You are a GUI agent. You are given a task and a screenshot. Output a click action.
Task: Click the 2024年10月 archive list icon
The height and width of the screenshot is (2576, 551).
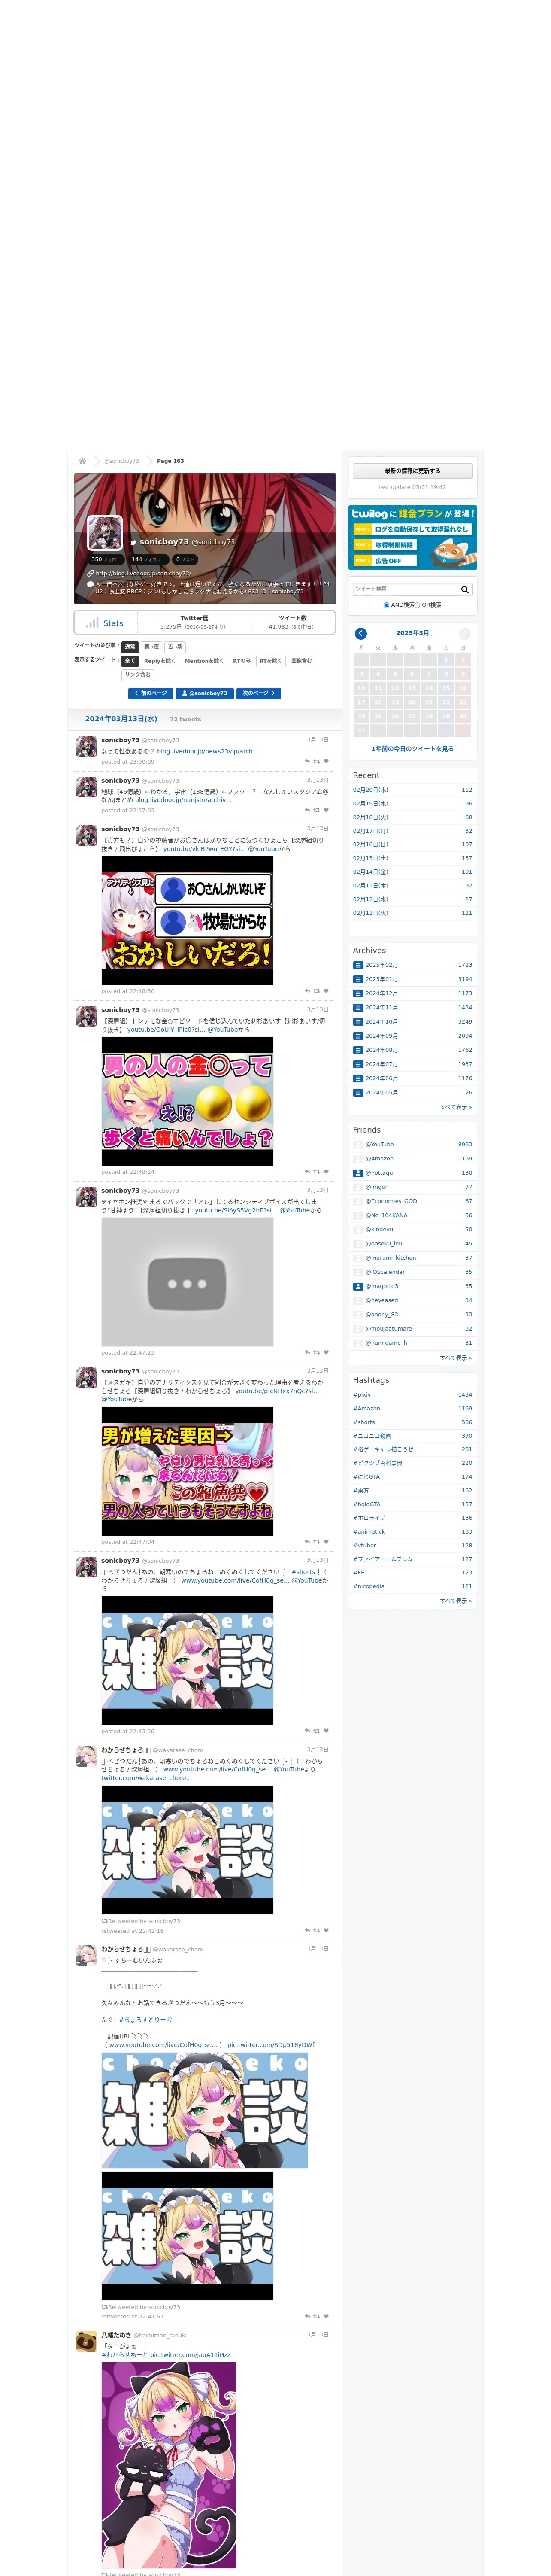coord(358,1022)
